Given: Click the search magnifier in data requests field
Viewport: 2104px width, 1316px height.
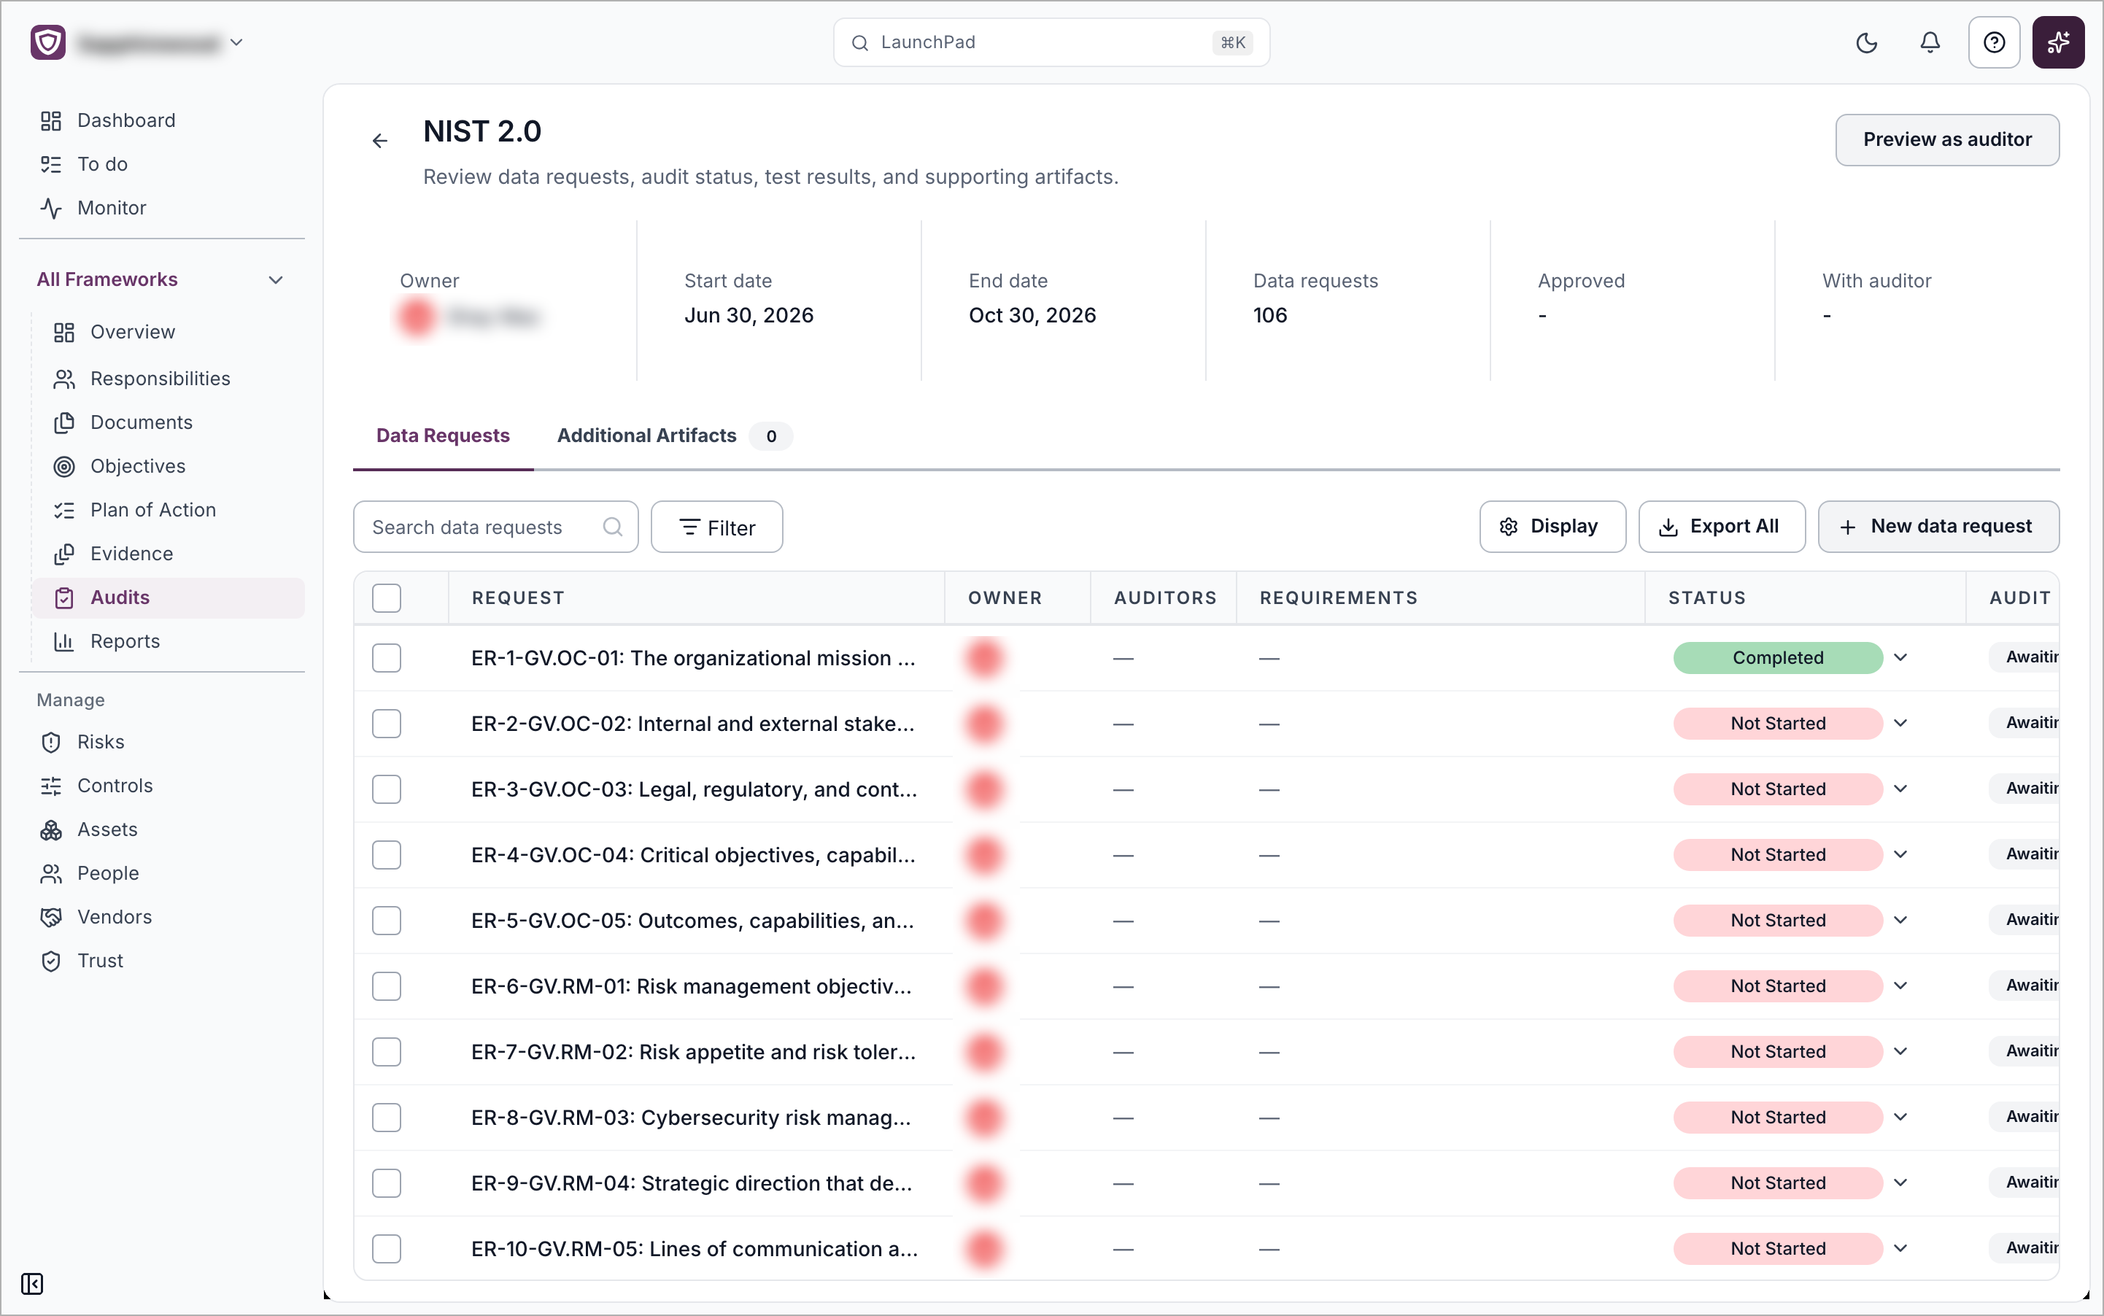Looking at the screenshot, I should tap(613, 527).
